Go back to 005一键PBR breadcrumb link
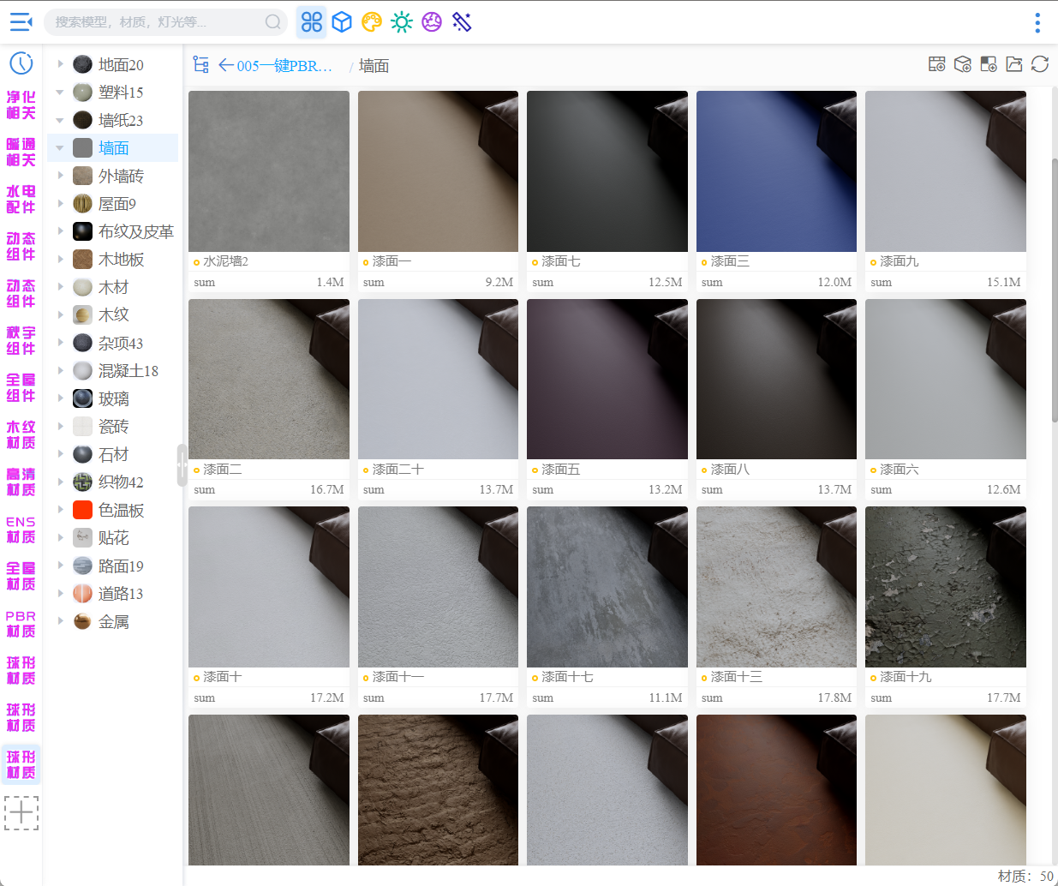Screen dimensions: 1058x886 click(276, 66)
